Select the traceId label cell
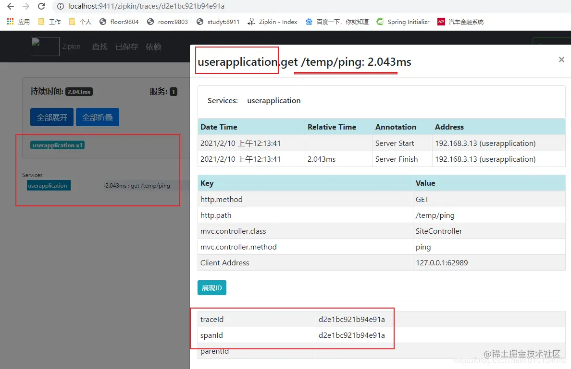571x369 pixels. coord(257,319)
